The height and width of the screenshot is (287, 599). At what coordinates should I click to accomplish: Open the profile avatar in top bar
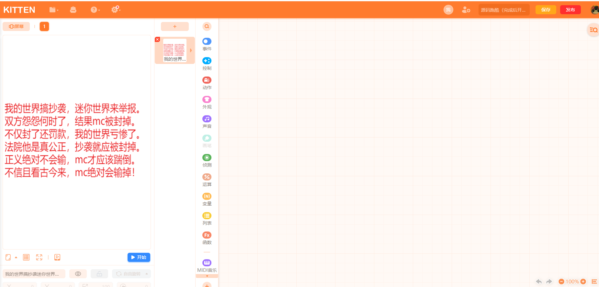(x=595, y=10)
